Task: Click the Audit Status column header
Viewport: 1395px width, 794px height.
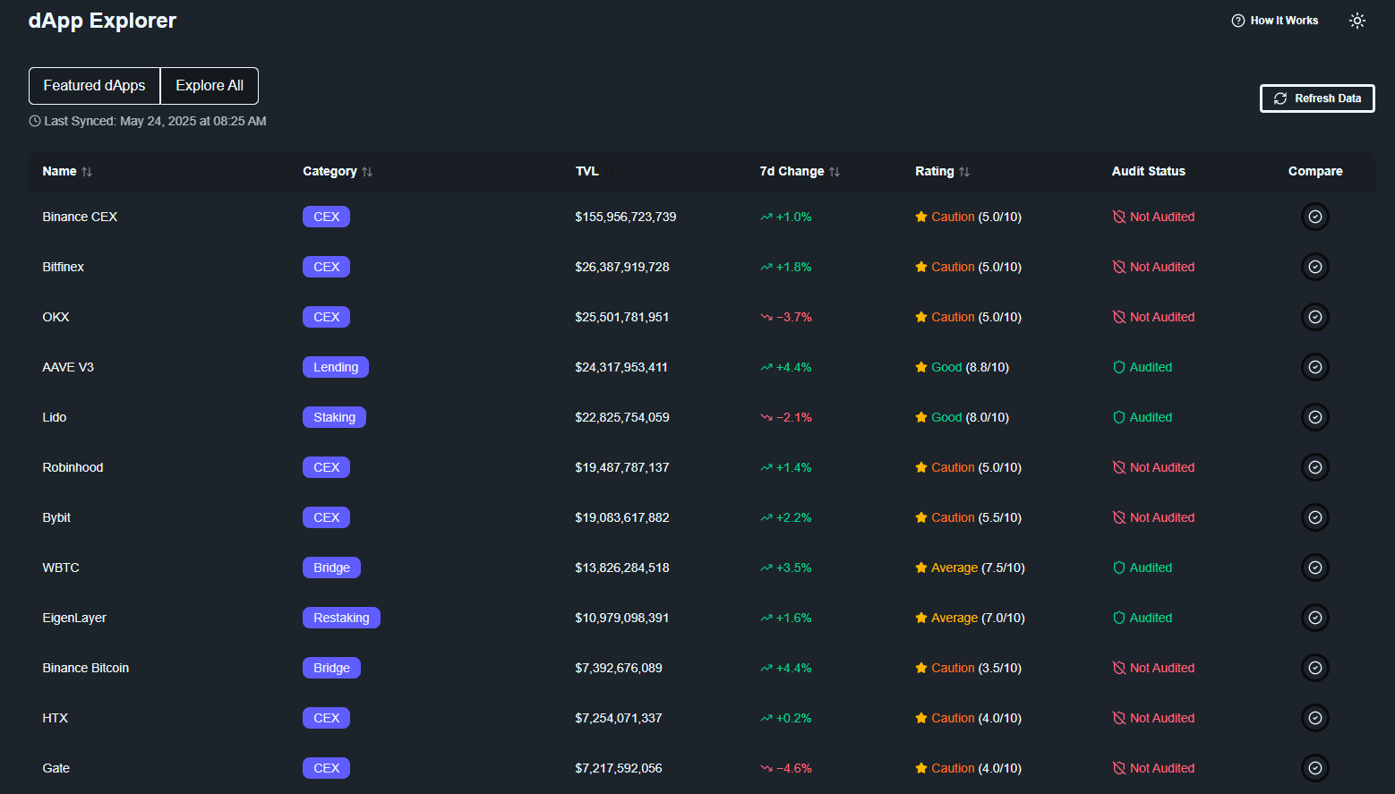Action: click(1148, 171)
